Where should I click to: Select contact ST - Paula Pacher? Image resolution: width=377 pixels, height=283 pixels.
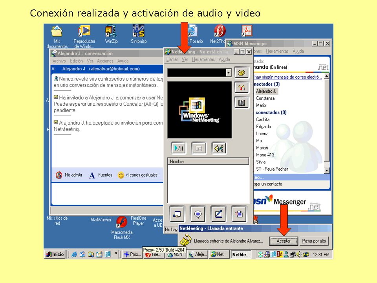pyautogui.click(x=272, y=169)
